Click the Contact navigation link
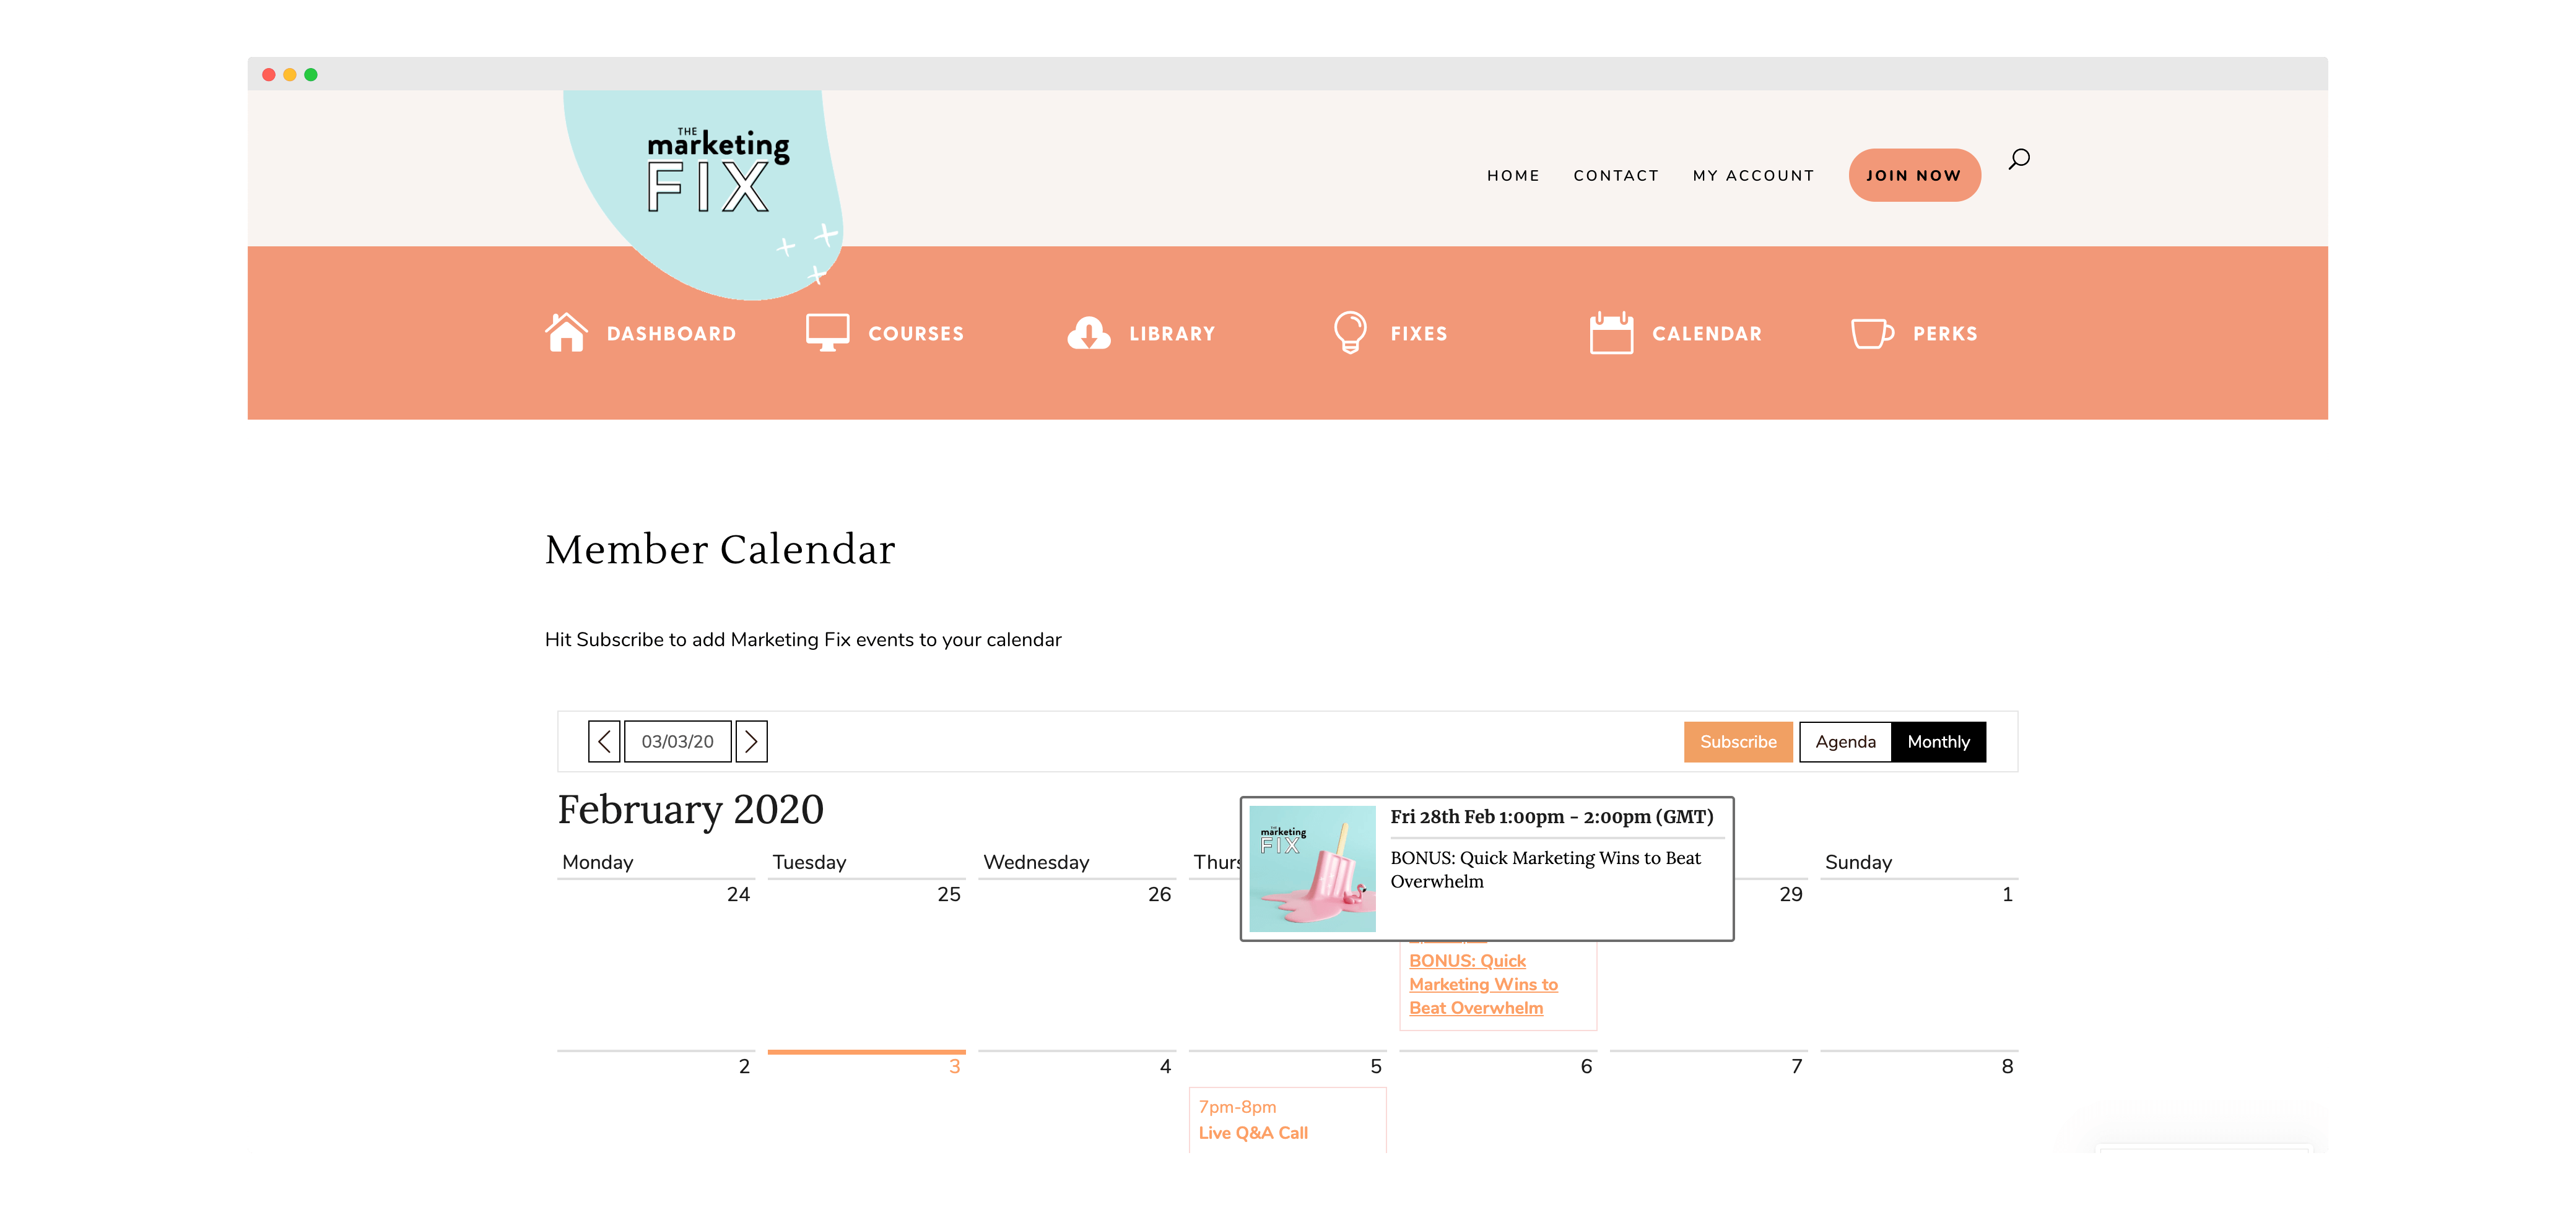This screenshot has width=2576, height=1210. tap(1617, 174)
